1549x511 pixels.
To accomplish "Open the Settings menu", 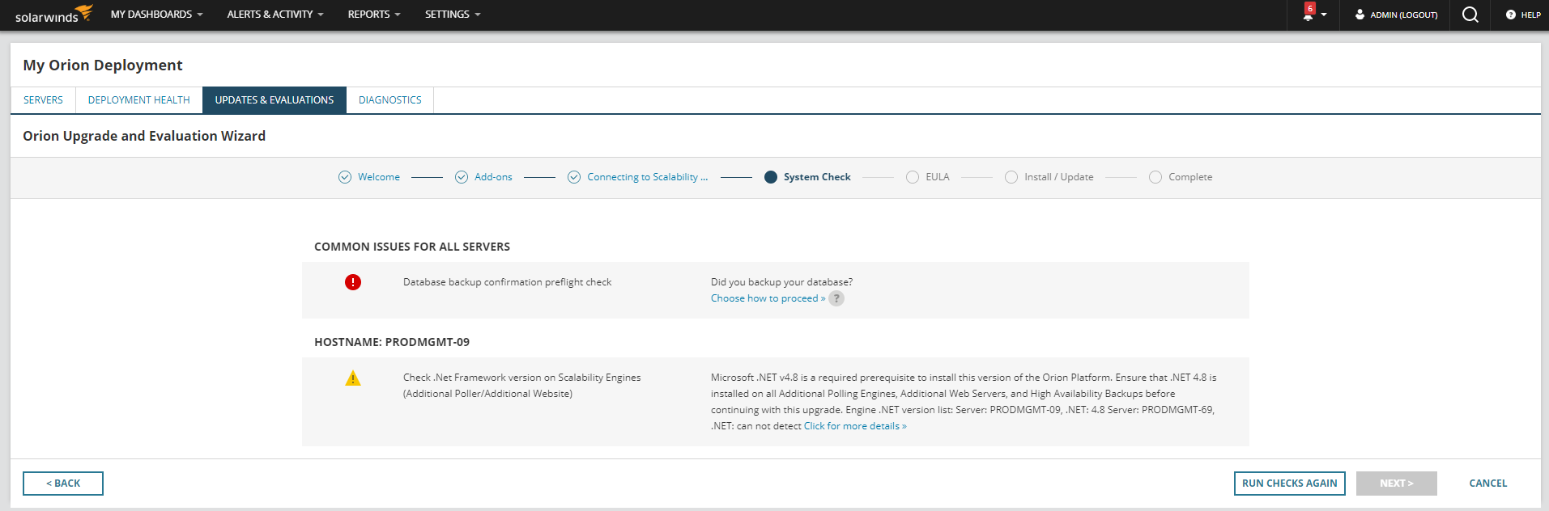I will 453,15.
